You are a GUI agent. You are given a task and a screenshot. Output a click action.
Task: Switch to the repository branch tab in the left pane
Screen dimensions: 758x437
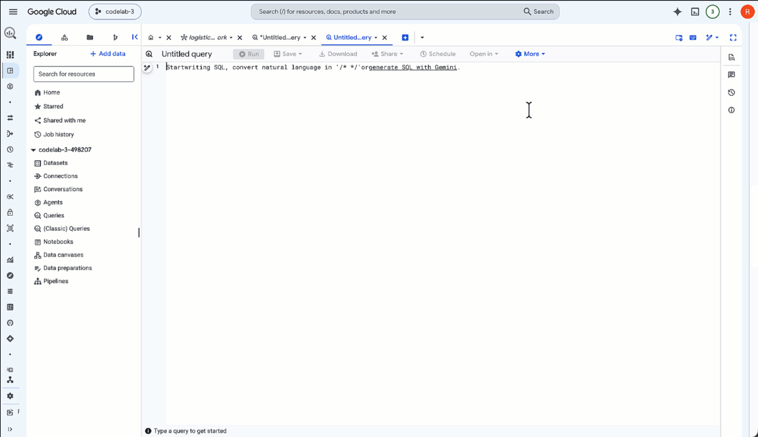pyautogui.click(x=115, y=37)
